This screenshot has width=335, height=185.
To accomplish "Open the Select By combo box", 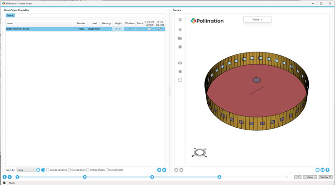I will tap(26, 170).
